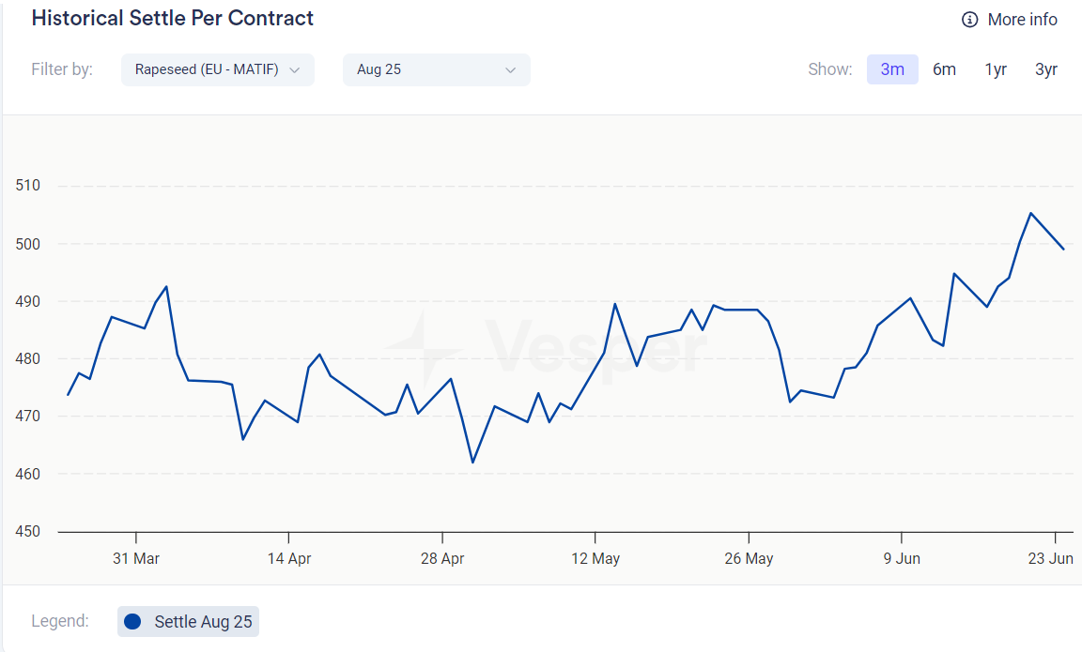
Task: Click the 500 y-axis price label
Action: (x=28, y=244)
